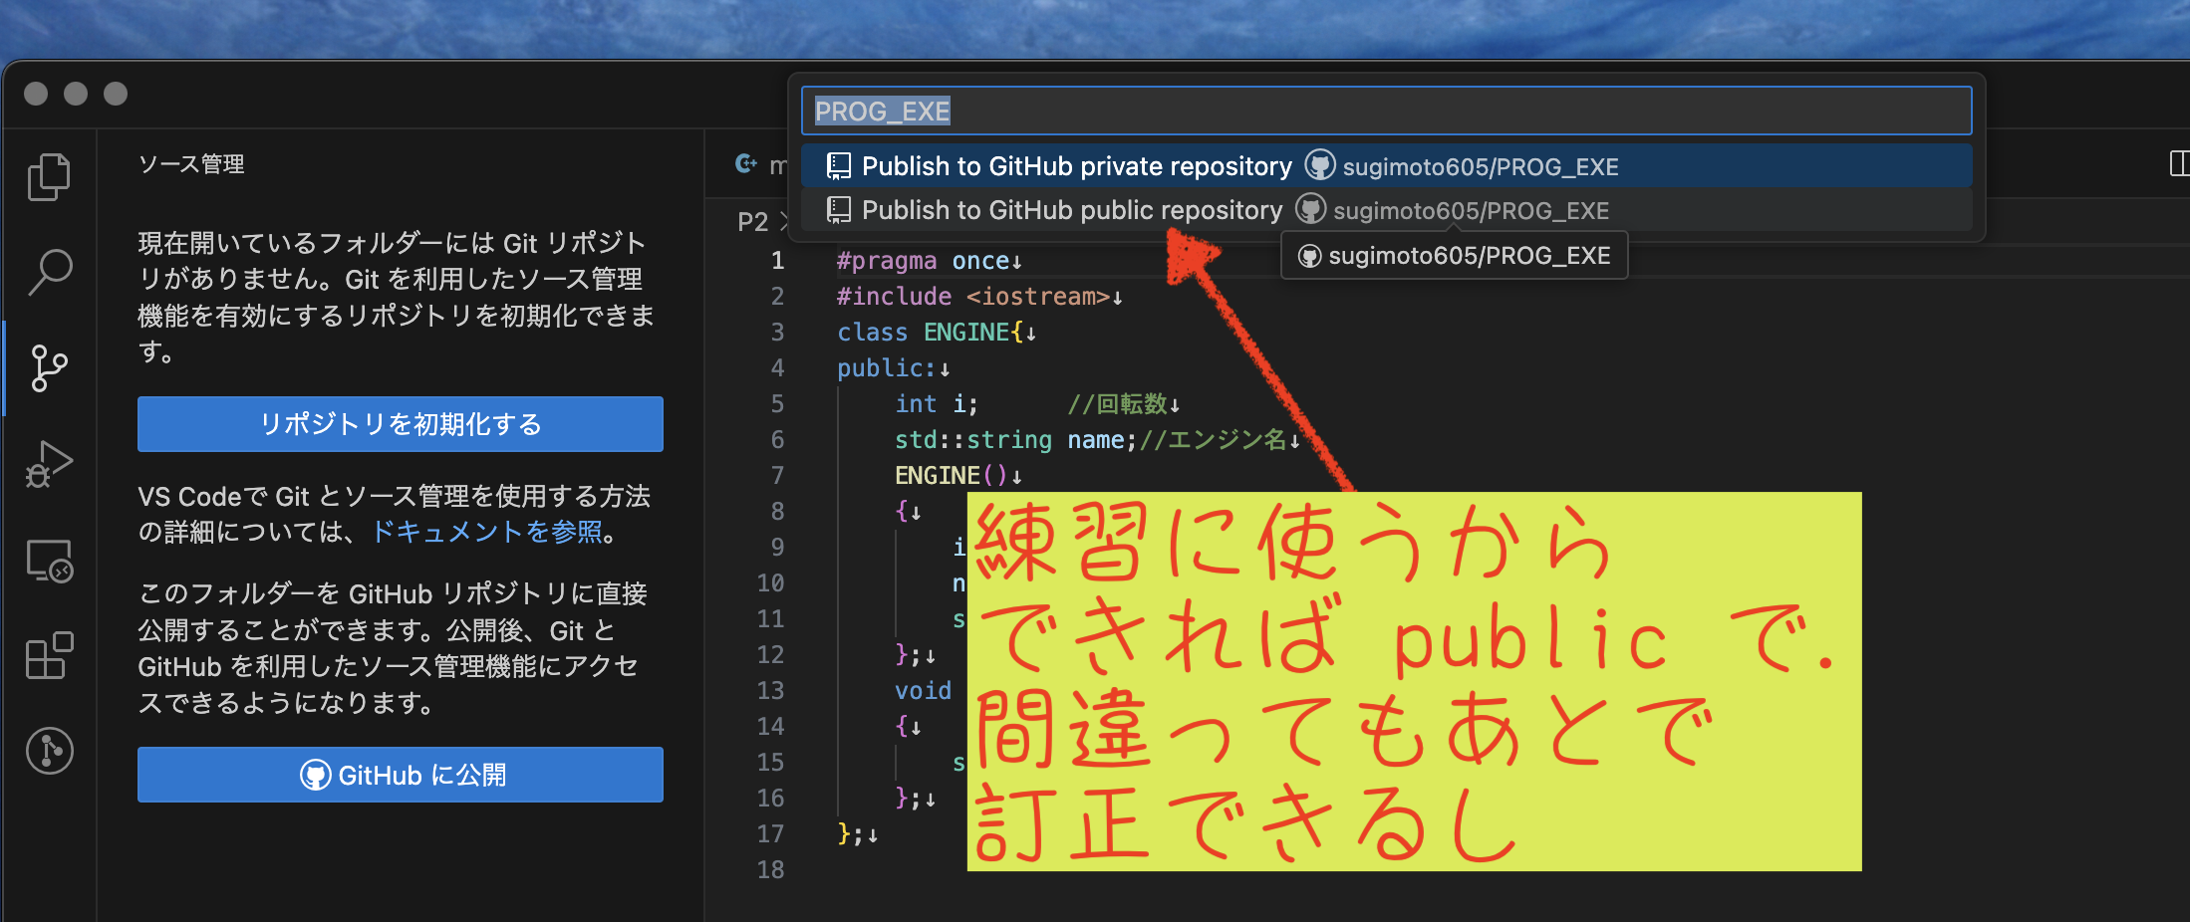Click the 'ENGINE()' constructor on line 7
2190x922 pixels.
point(951,476)
